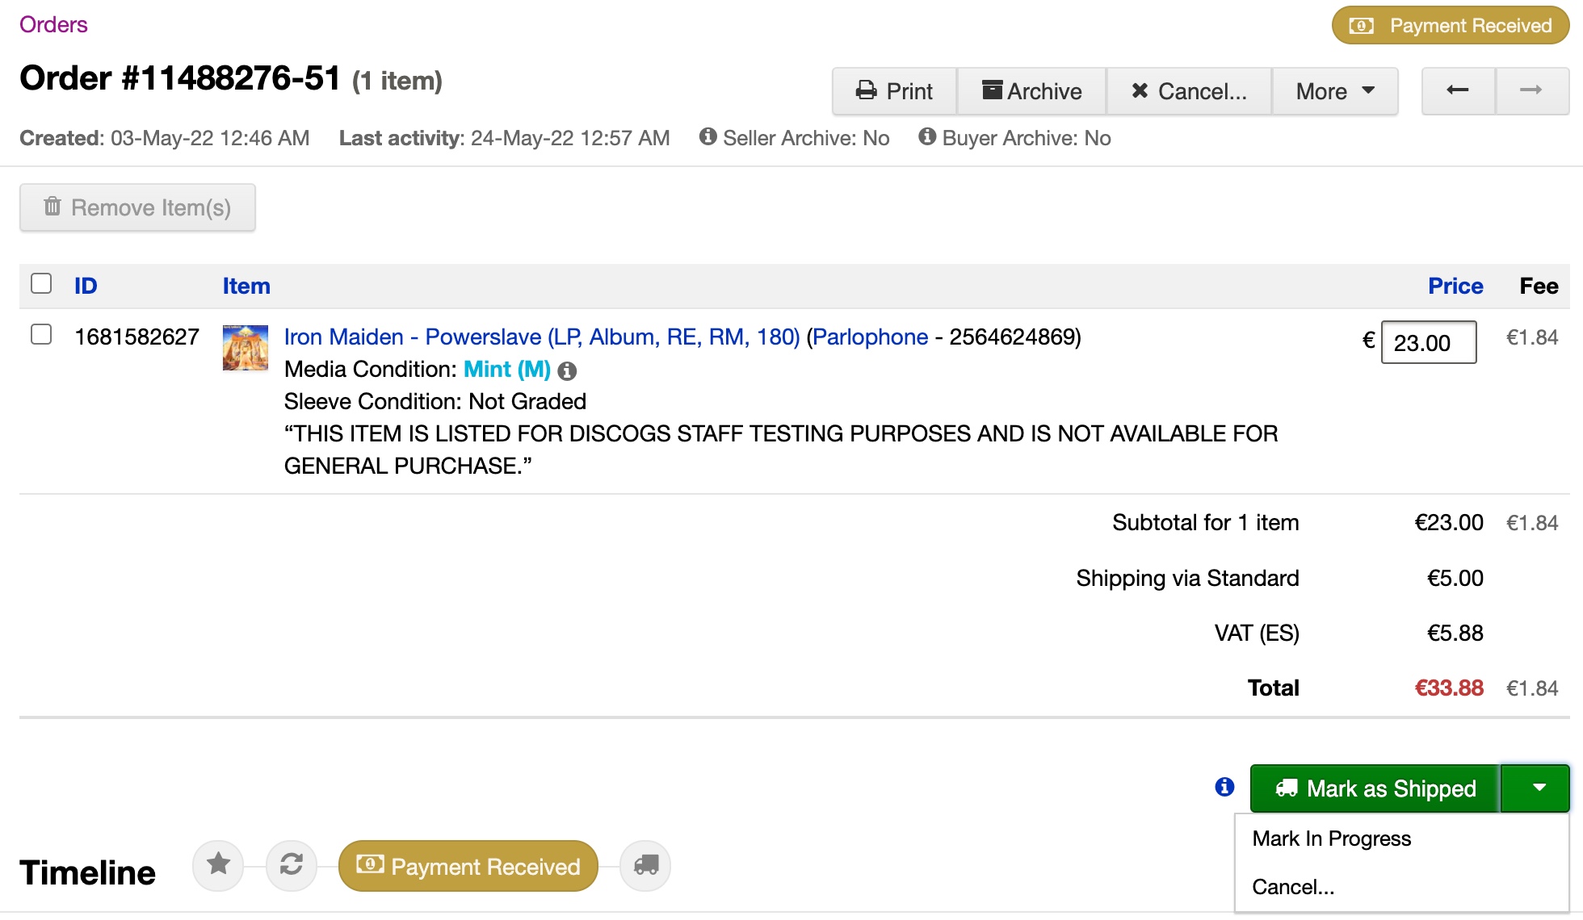Click the Cancel X icon

1140,90
